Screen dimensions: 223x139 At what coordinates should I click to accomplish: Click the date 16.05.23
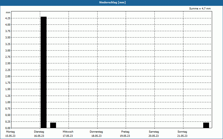39,136
